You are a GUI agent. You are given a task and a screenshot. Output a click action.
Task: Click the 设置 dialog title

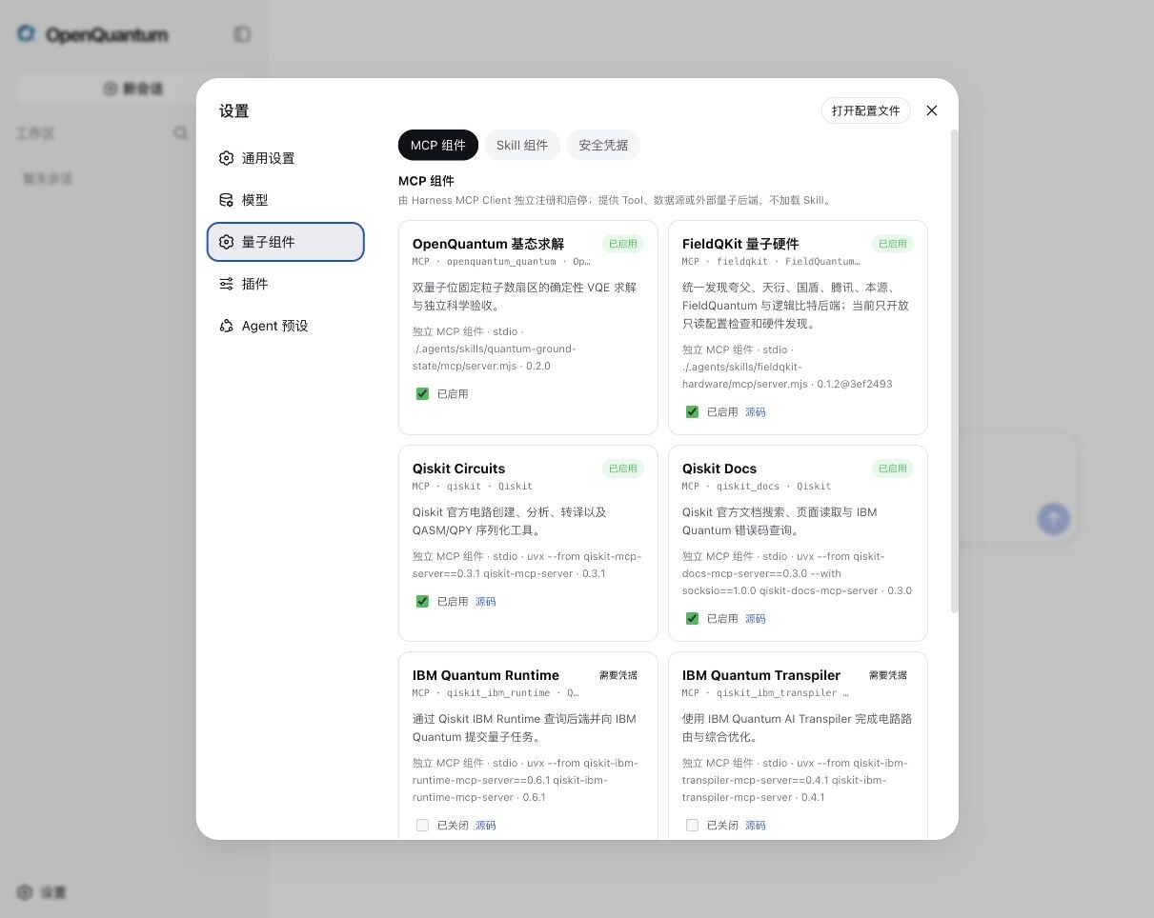click(233, 110)
